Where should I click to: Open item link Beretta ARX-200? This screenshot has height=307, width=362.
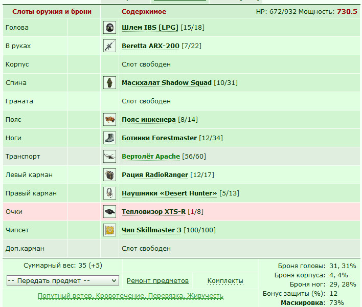[150, 46]
